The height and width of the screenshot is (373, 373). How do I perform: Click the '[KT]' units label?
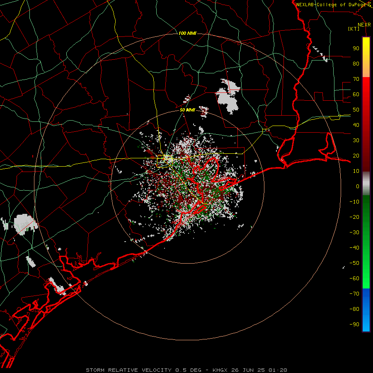pyautogui.click(x=354, y=29)
